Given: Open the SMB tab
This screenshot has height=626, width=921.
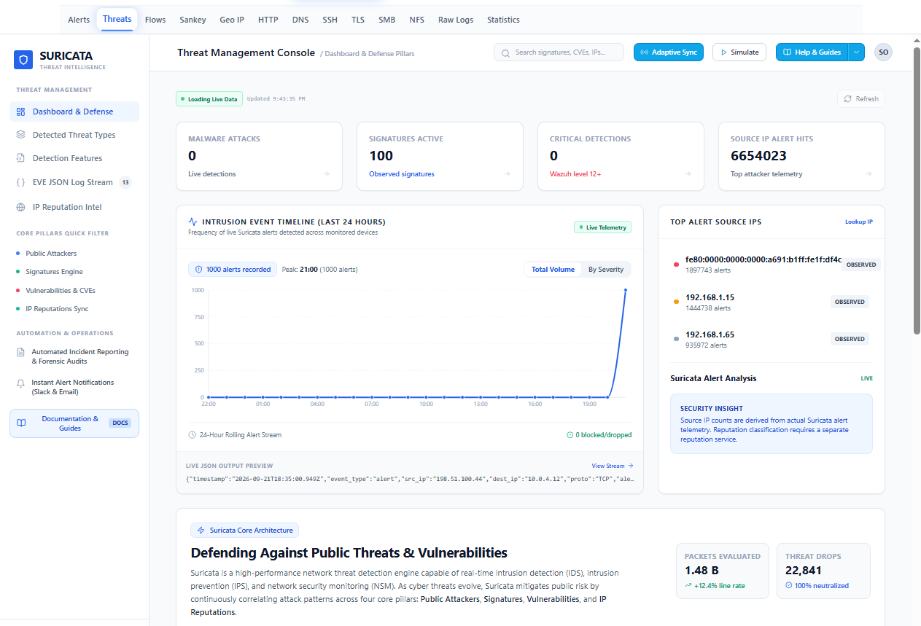Looking at the screenshot, I should 386,20.
